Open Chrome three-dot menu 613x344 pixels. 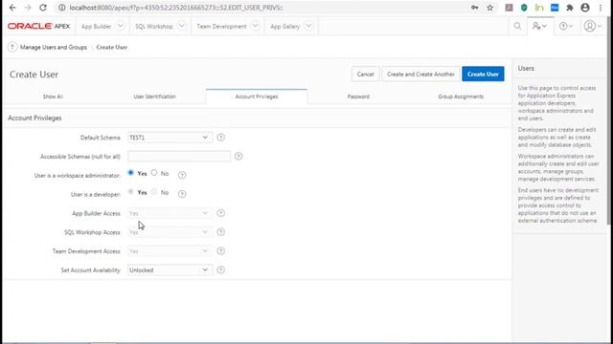pos(601,8)
